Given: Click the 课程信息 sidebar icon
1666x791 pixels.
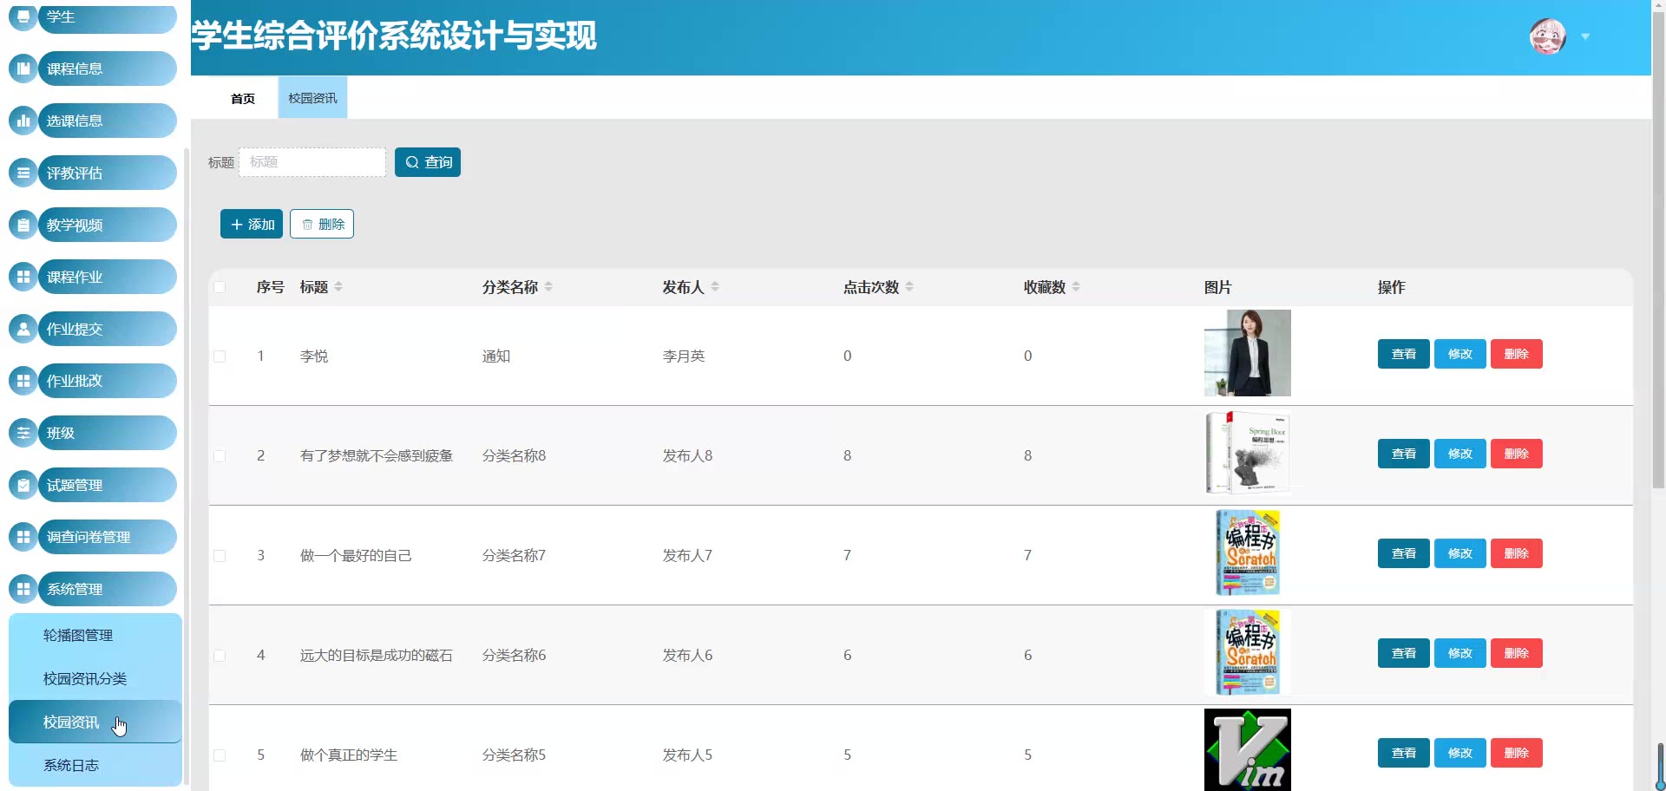Looking at the screenshot, I should pyautogui.click(x=23, y=69).
